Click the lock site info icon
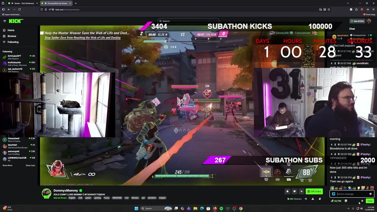377x212 pixels. click(x=45, y=9)
